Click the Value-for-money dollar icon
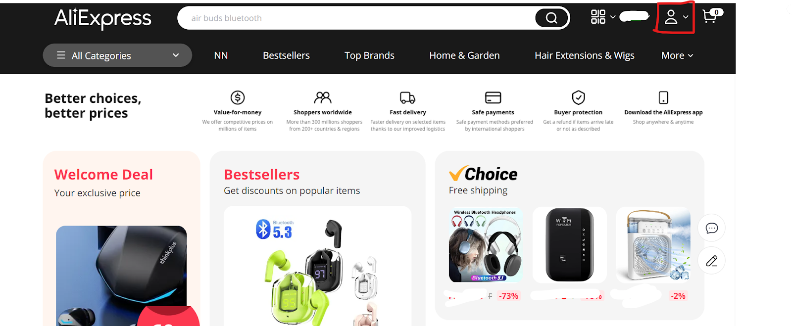 pyautogui.click(x=238, y=97)
